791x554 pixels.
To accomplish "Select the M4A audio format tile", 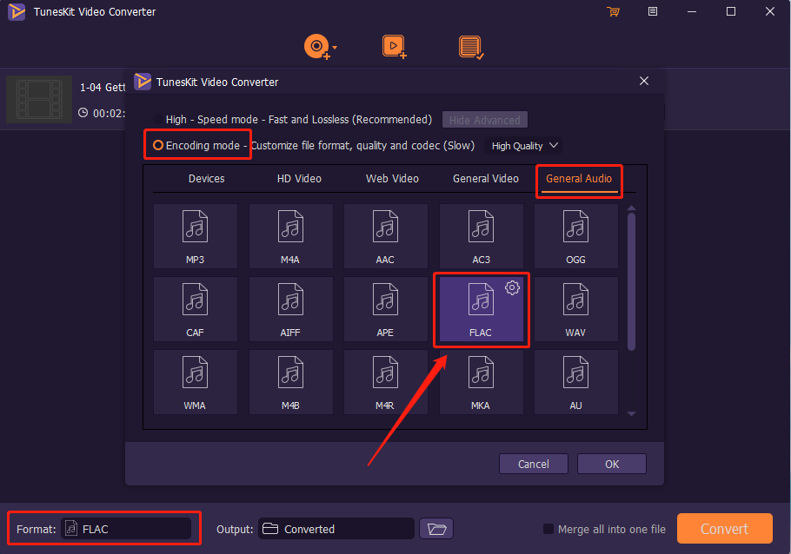I will [290, 236].
